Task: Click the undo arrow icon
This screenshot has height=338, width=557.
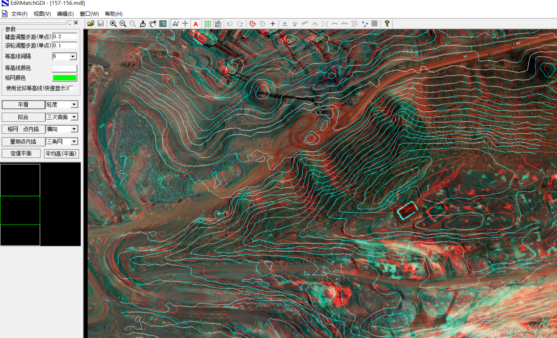Action: (230, 24)
